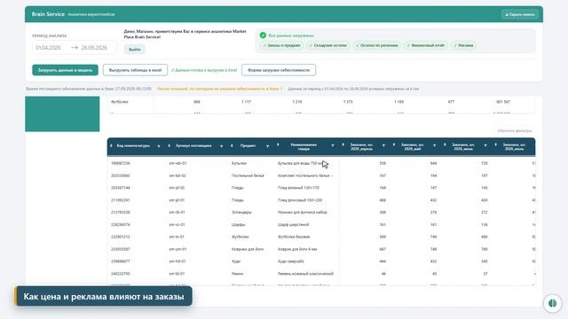Click the Складские остатки status chip
The image size is (568, 319).
pyautogui.click(x=327, y=45)
